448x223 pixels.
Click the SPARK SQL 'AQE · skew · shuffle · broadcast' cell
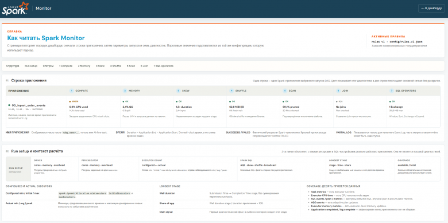[281, 169]
